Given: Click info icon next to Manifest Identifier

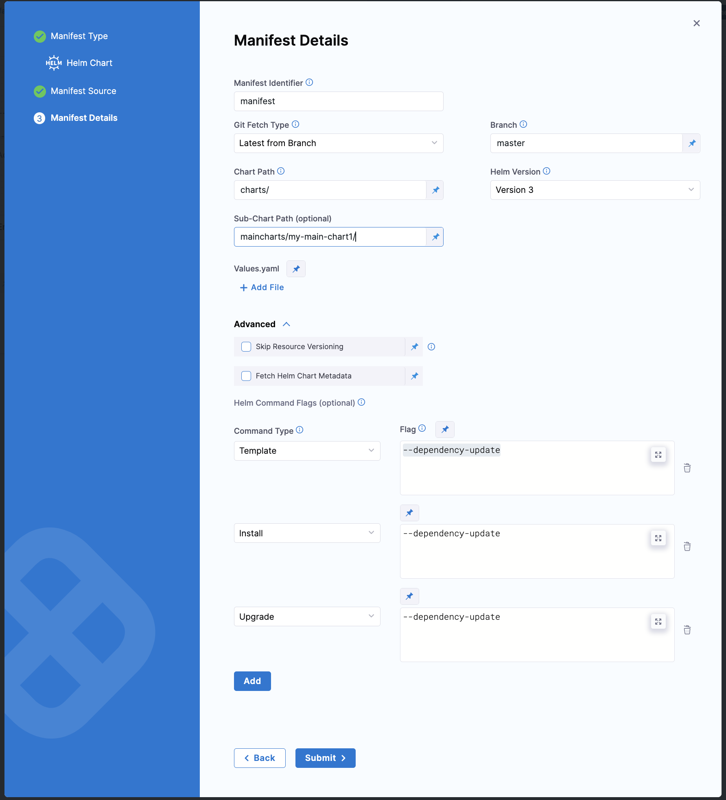Looking at the screenshot, I should coord(309,83).
